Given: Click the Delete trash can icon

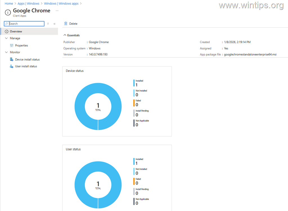Looking at the screenshot, I should [66, 24].
